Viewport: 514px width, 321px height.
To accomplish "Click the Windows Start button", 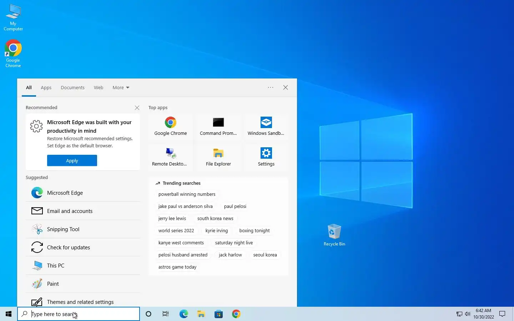I will click(9, 314).
